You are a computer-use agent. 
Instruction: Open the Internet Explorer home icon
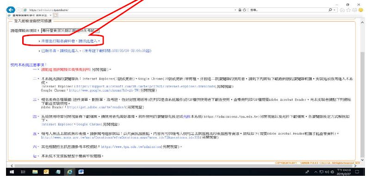coord(342,10)
